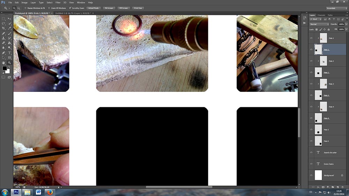The height and width of the screenshot is (196, 349).
Task: Switch to the Channels tab
Action: click(321, 15)
